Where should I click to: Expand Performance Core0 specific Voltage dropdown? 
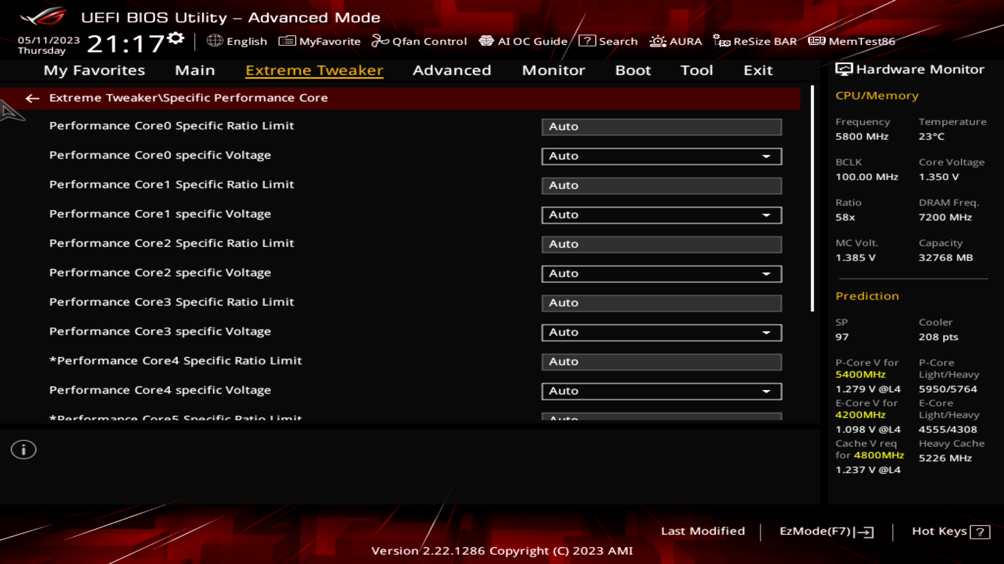(766, 155)
